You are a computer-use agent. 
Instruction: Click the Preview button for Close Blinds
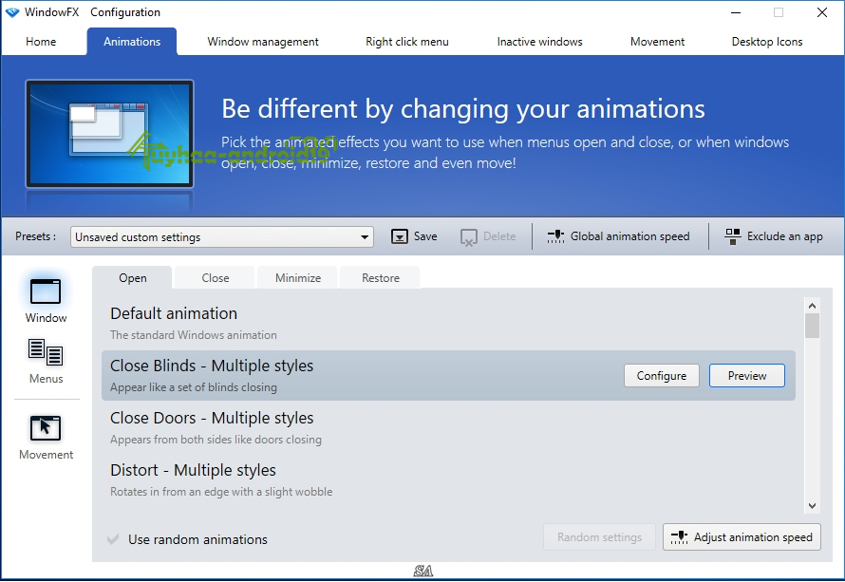[747, 376]
